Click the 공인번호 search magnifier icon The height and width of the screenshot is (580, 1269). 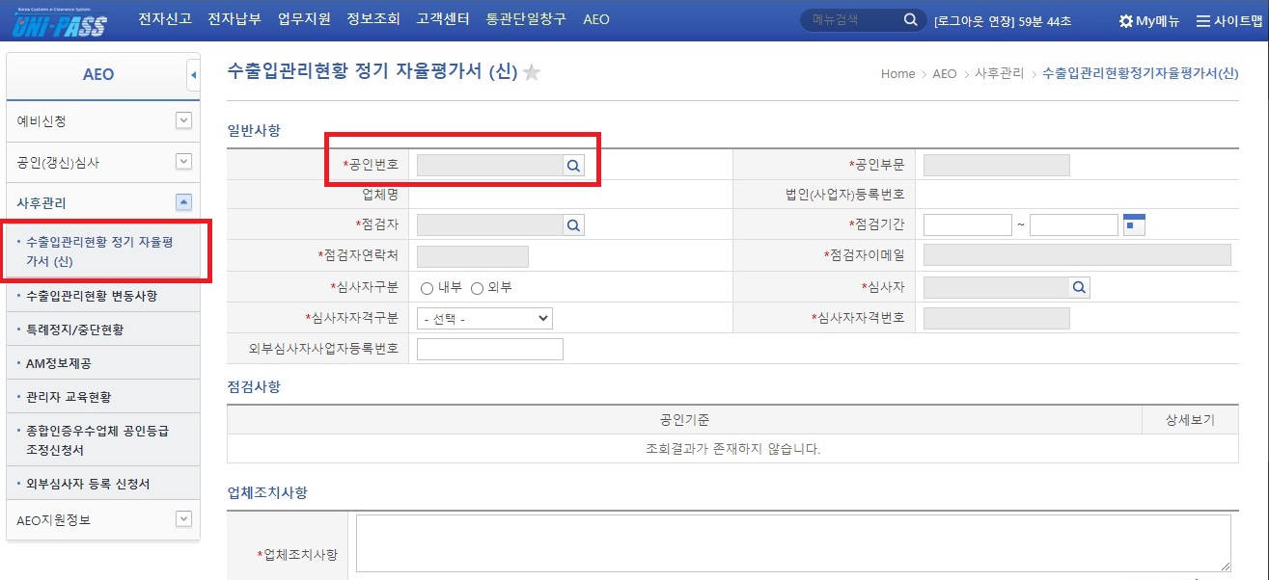(574, 165)
